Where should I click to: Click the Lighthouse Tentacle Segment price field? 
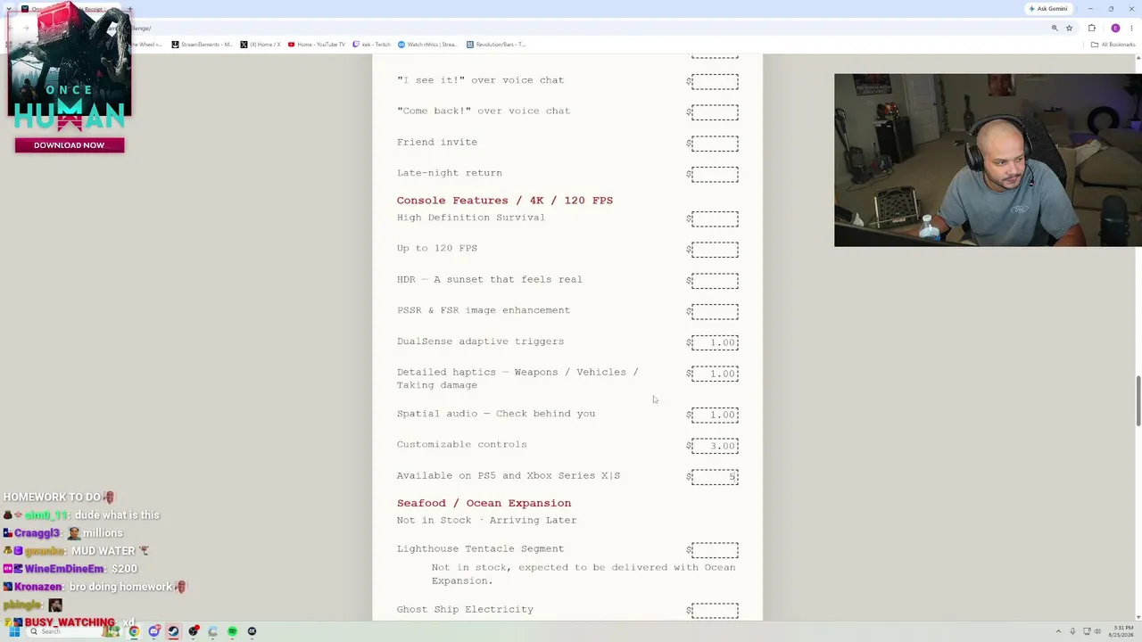715,550
